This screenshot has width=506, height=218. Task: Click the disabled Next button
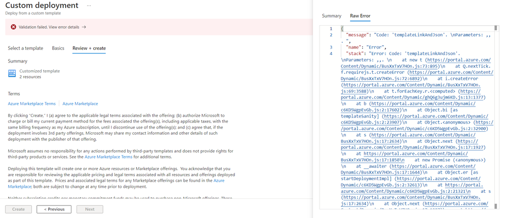(90, 209)
